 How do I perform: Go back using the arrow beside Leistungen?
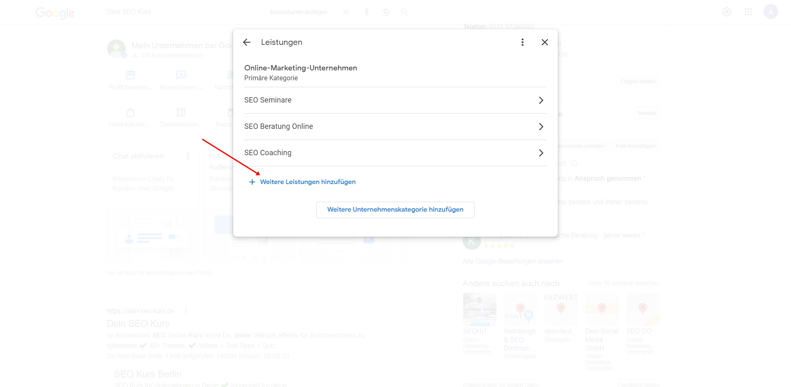[x=247, y=42]
